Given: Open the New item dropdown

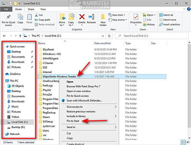Looking at the screenshot, I should [x=117, y=15].
